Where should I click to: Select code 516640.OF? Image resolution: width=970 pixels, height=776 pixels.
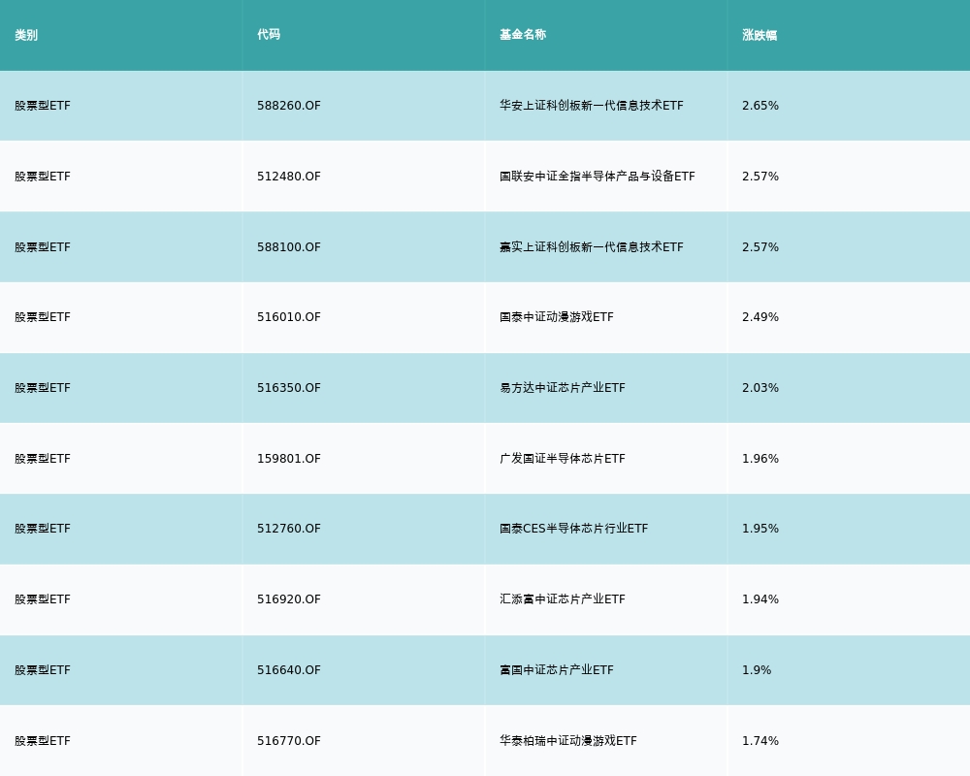289,670
